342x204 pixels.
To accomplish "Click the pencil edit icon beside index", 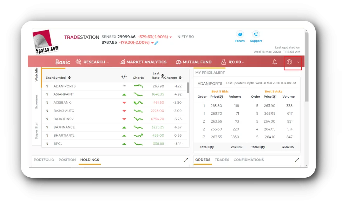I will click(157, 43).
